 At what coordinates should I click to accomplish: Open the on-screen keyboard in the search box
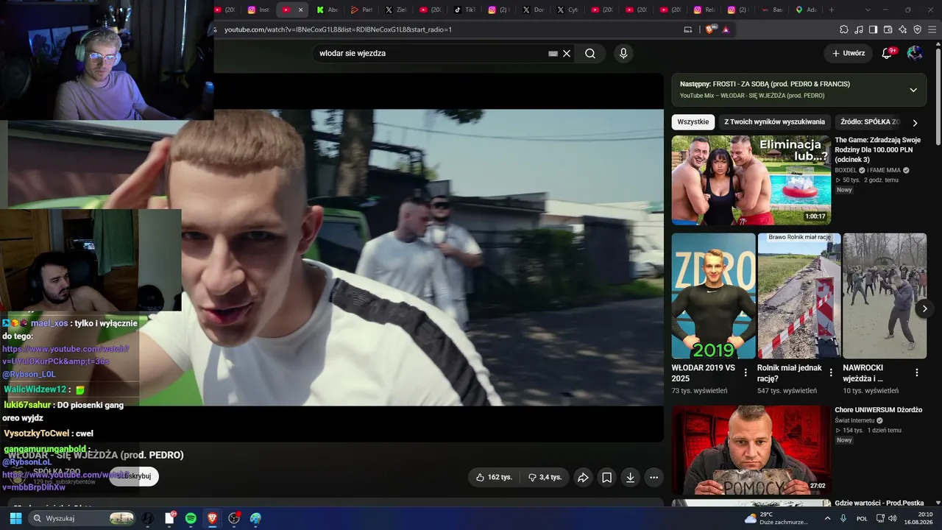pos(553,53)
